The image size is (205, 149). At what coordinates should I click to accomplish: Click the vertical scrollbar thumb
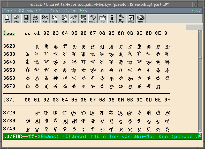(x=200, y=58)
